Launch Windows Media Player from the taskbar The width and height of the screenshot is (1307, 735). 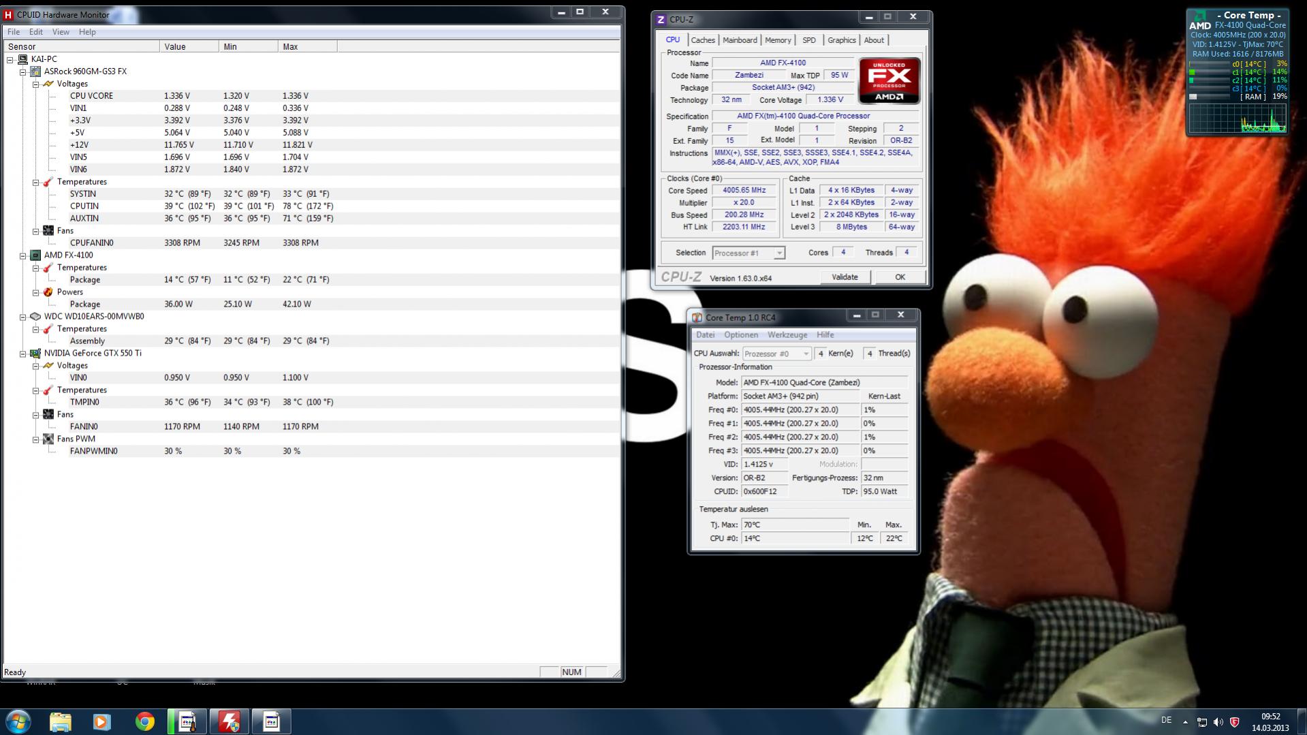point(102,721)
